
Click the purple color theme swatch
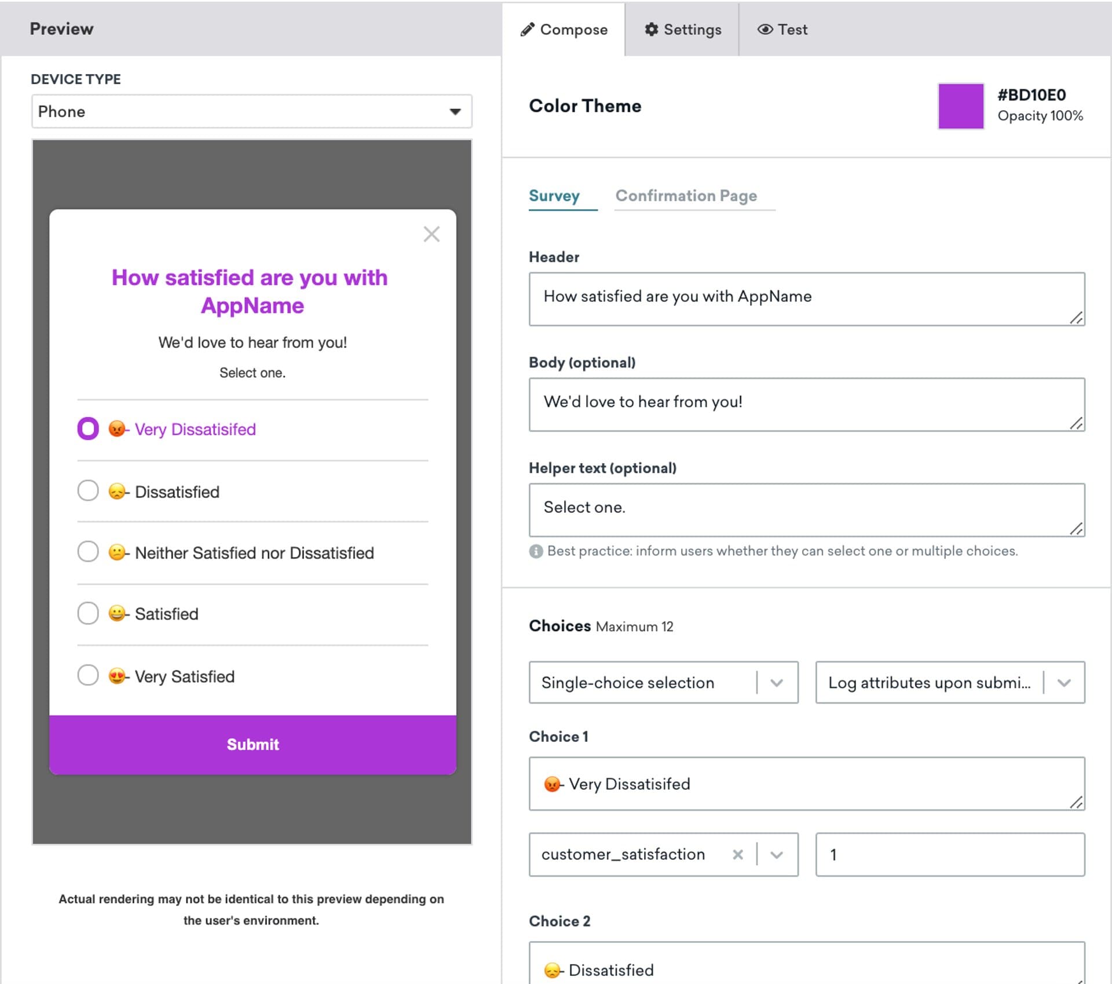pyautogui.click(x=960, y=106)
